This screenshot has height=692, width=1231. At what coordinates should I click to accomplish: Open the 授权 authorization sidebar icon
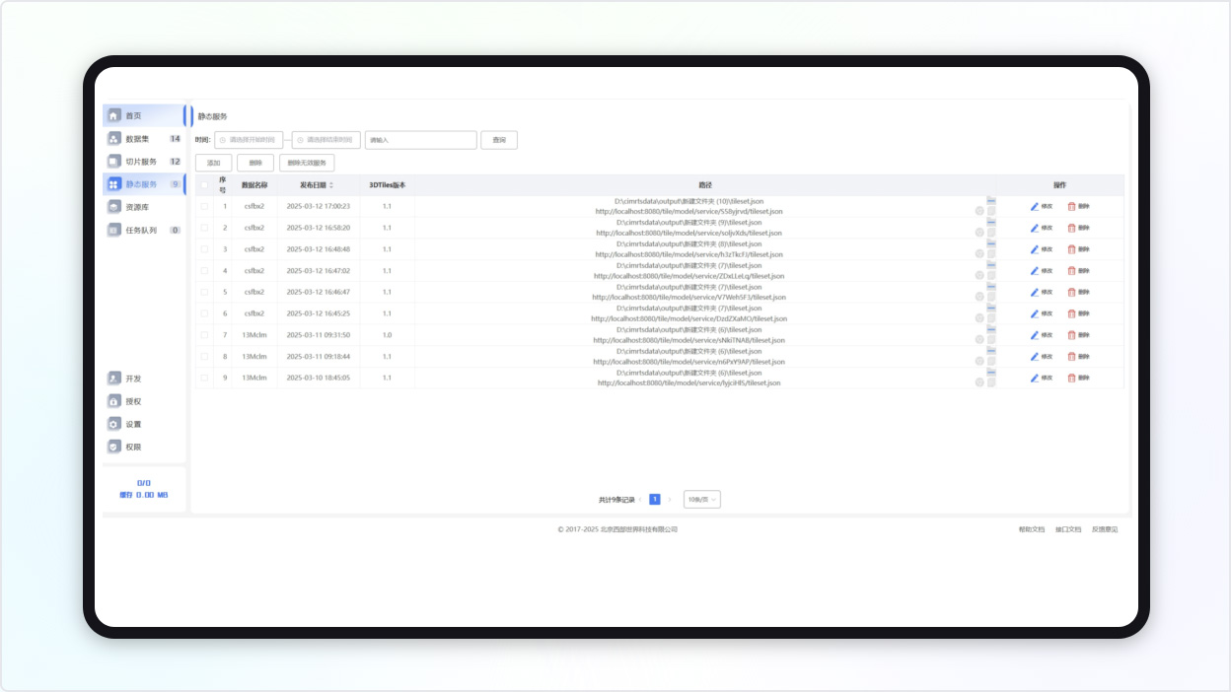pyautogui.click(x=114, y=401)
